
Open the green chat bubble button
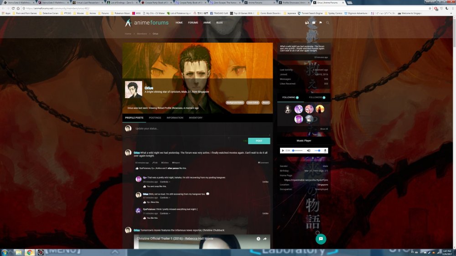point(321,239)
